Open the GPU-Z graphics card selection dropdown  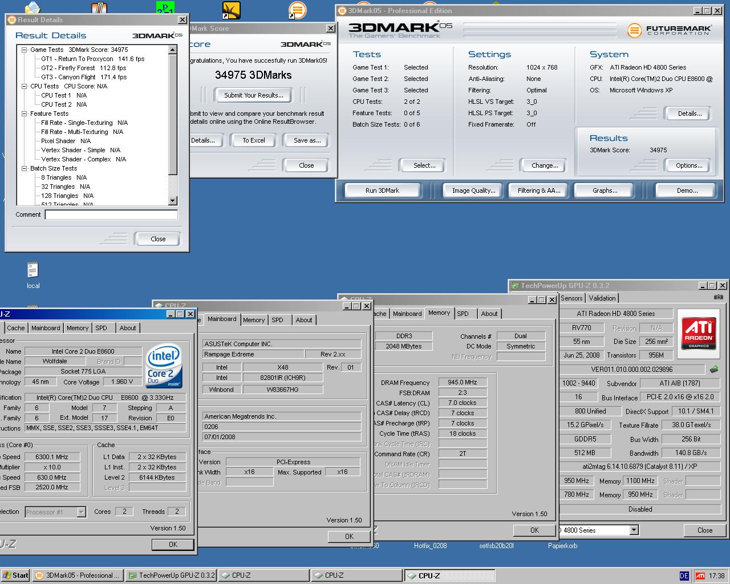pos(634,530)
